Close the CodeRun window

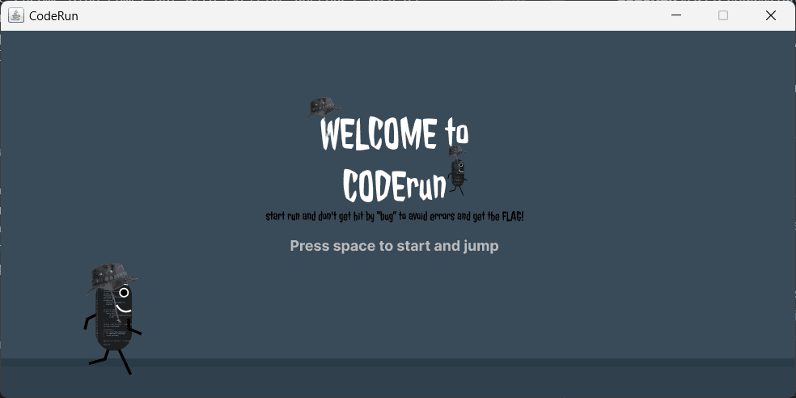tap(771, 15)
